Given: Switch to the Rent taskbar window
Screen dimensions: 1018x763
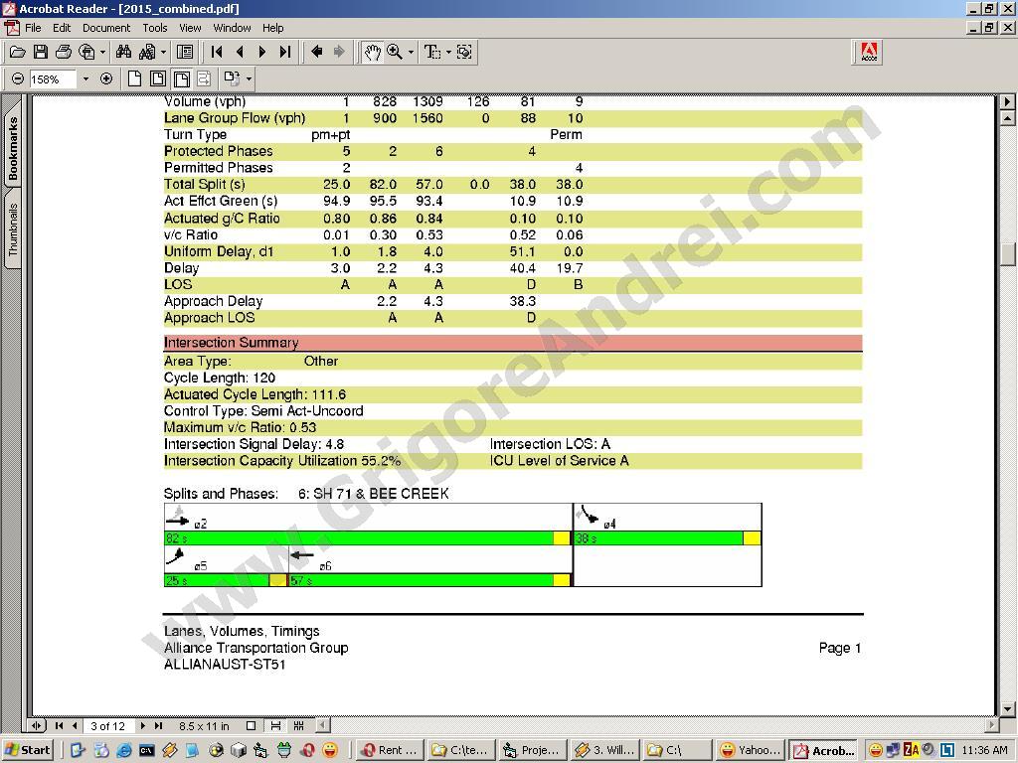Looking at the screenshot, I should (x=390, y=750).
